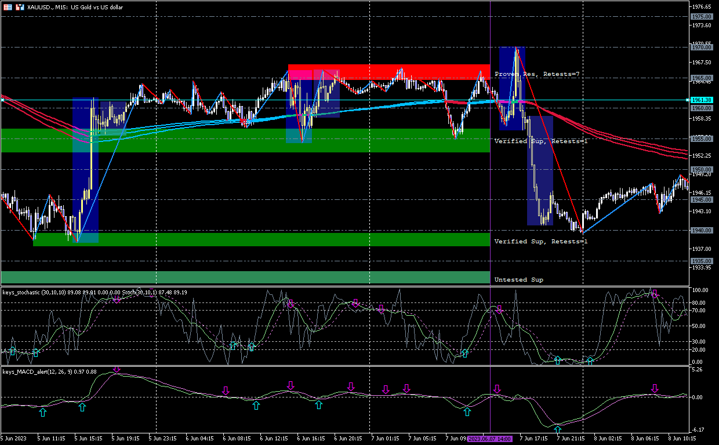This screenshot has width=719, height=445.
Task: Click the '7 Jun 01:15' time axis label
Action: pos(386,439)
